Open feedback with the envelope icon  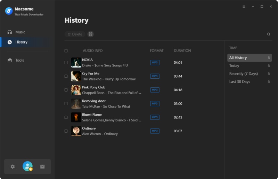pos(42,166)
